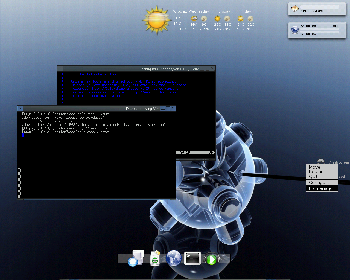Click the large sun weather icon
Screen dimensions: 350x280
tap(157, 20)
